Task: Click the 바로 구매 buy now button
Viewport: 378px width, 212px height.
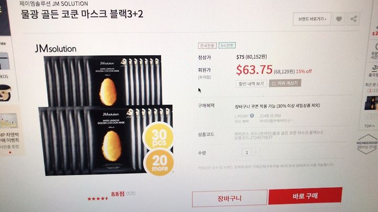Action: coord(305,196)
